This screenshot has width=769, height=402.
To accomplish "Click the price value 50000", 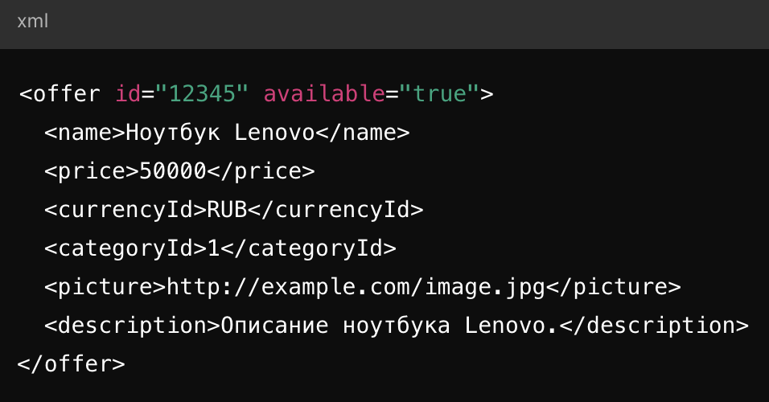I will [x=173, y=171].
